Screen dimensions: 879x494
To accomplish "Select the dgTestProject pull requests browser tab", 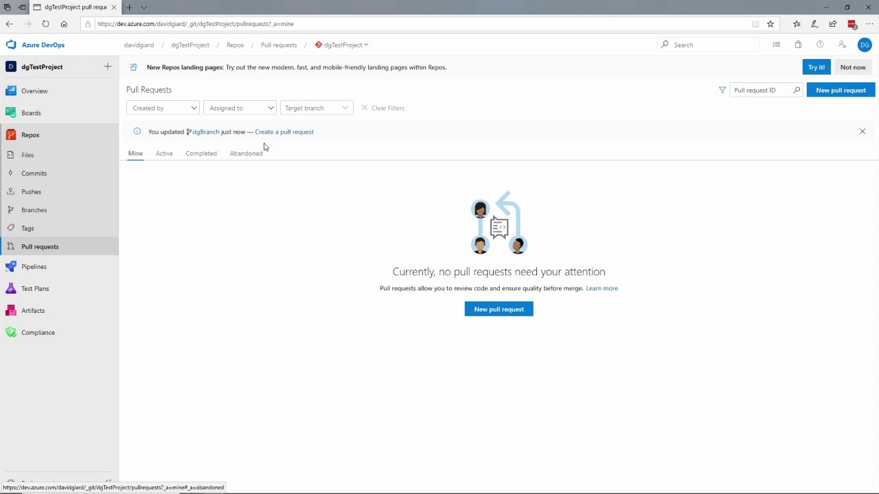I will pos(75,7).
